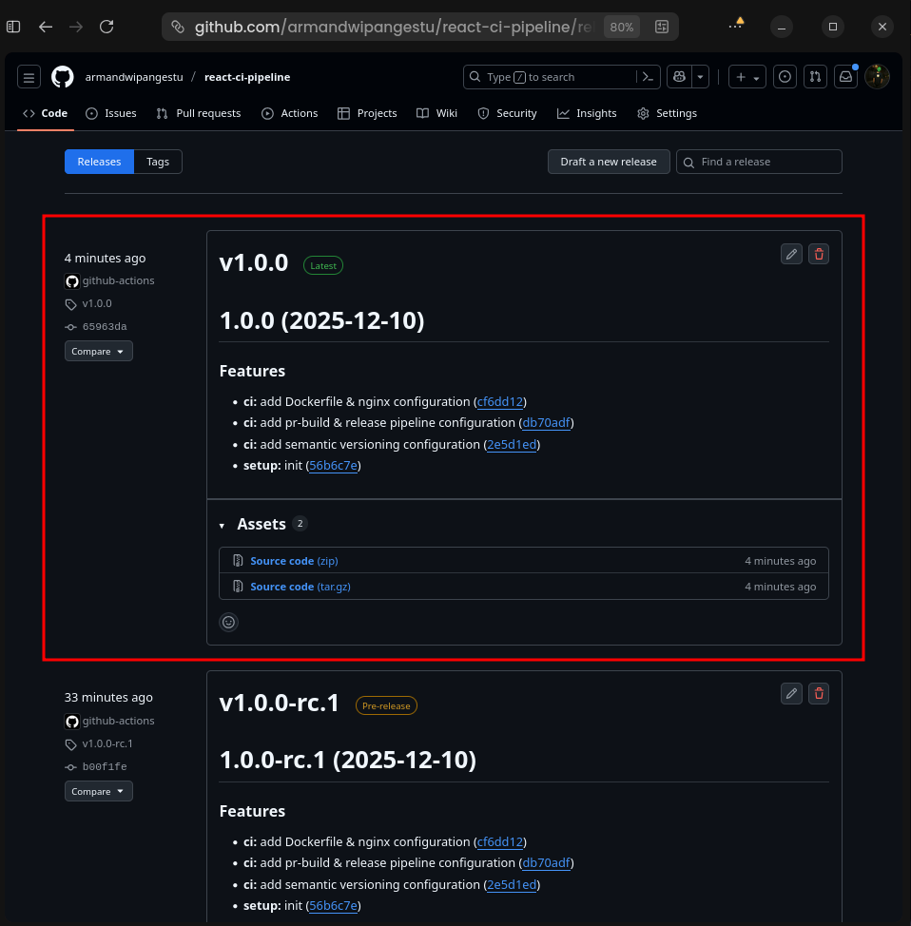The image size is (911, 926).
Task: Click the GitHub octocat home logo
Action: (x=62, y=76)
